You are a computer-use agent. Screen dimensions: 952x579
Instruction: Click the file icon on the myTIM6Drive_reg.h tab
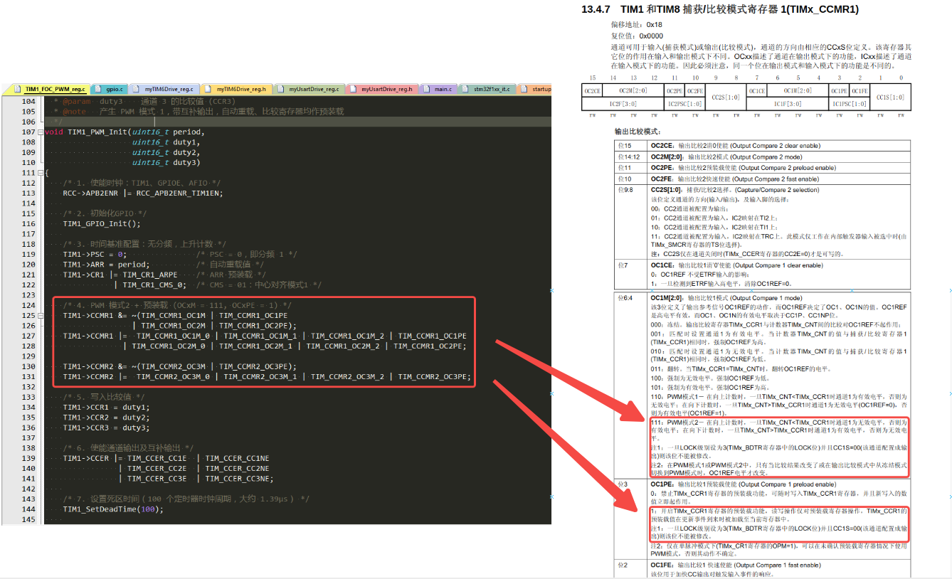pos(208,90)
